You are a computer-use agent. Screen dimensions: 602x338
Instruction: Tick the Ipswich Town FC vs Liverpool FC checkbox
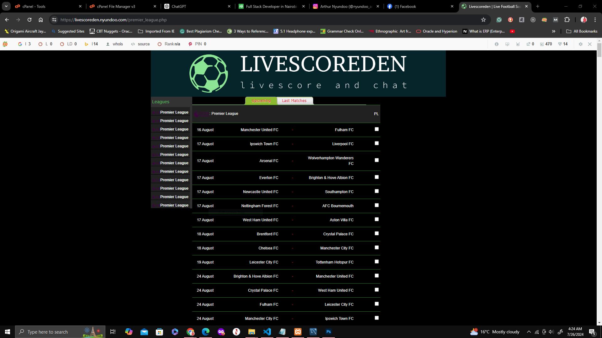pyautogui.click(x=377, y=143)
